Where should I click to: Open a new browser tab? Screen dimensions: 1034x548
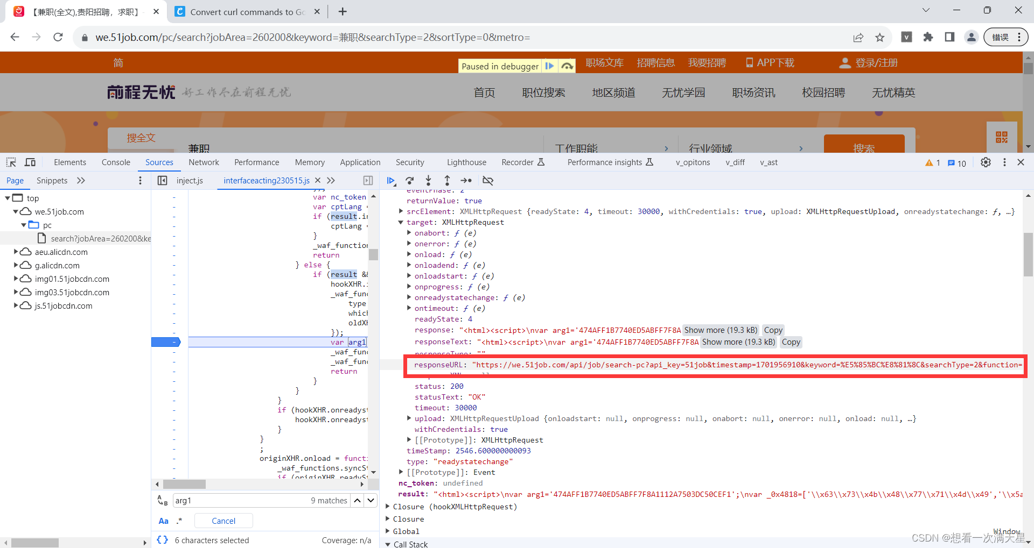343,11
